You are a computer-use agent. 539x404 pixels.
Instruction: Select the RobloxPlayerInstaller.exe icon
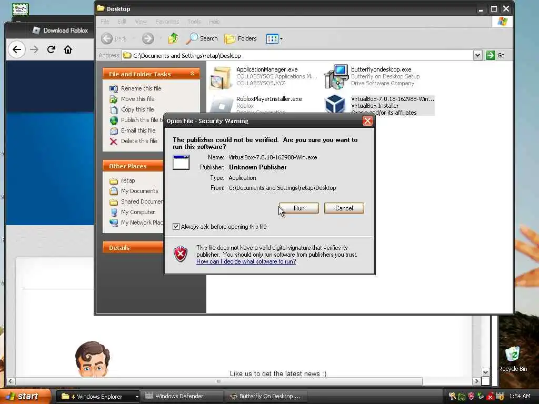[x=222, y=105]
